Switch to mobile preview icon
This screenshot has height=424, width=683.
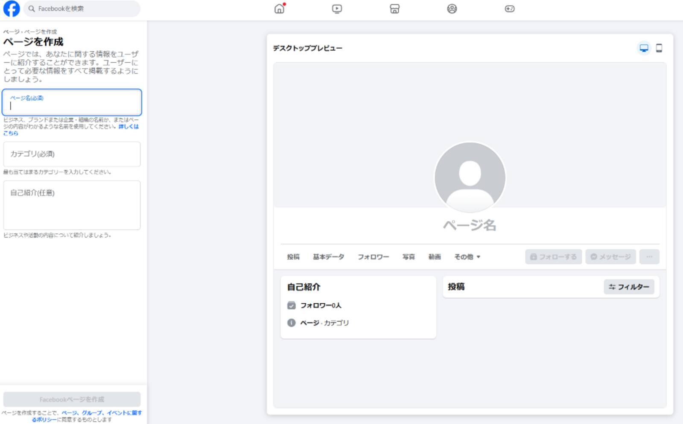pyautogui.click(x=659, y=48)
